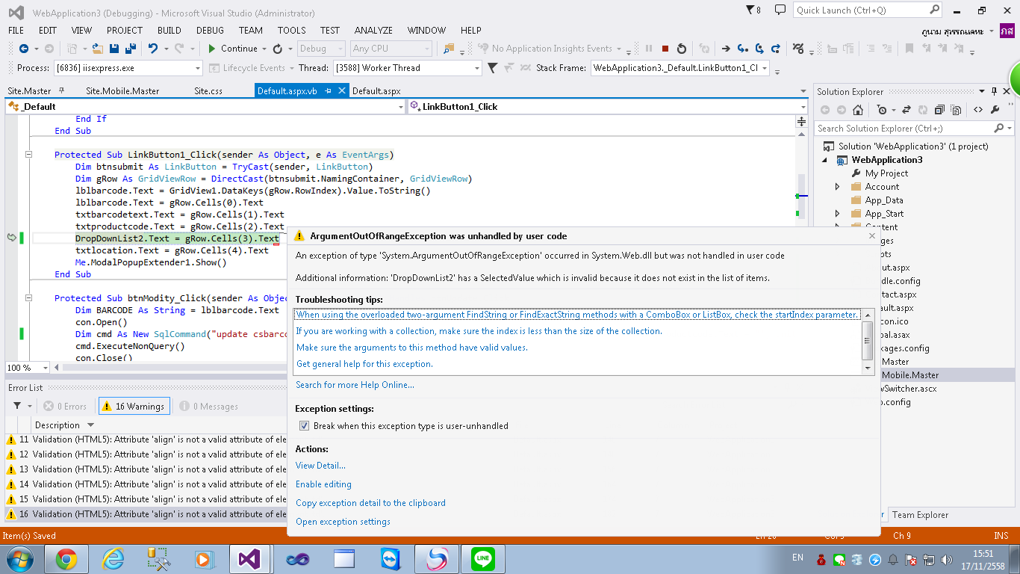
Task: Open the _Default class dropdown in the editor
Action: pyautogui.click(x=205, y=107)
